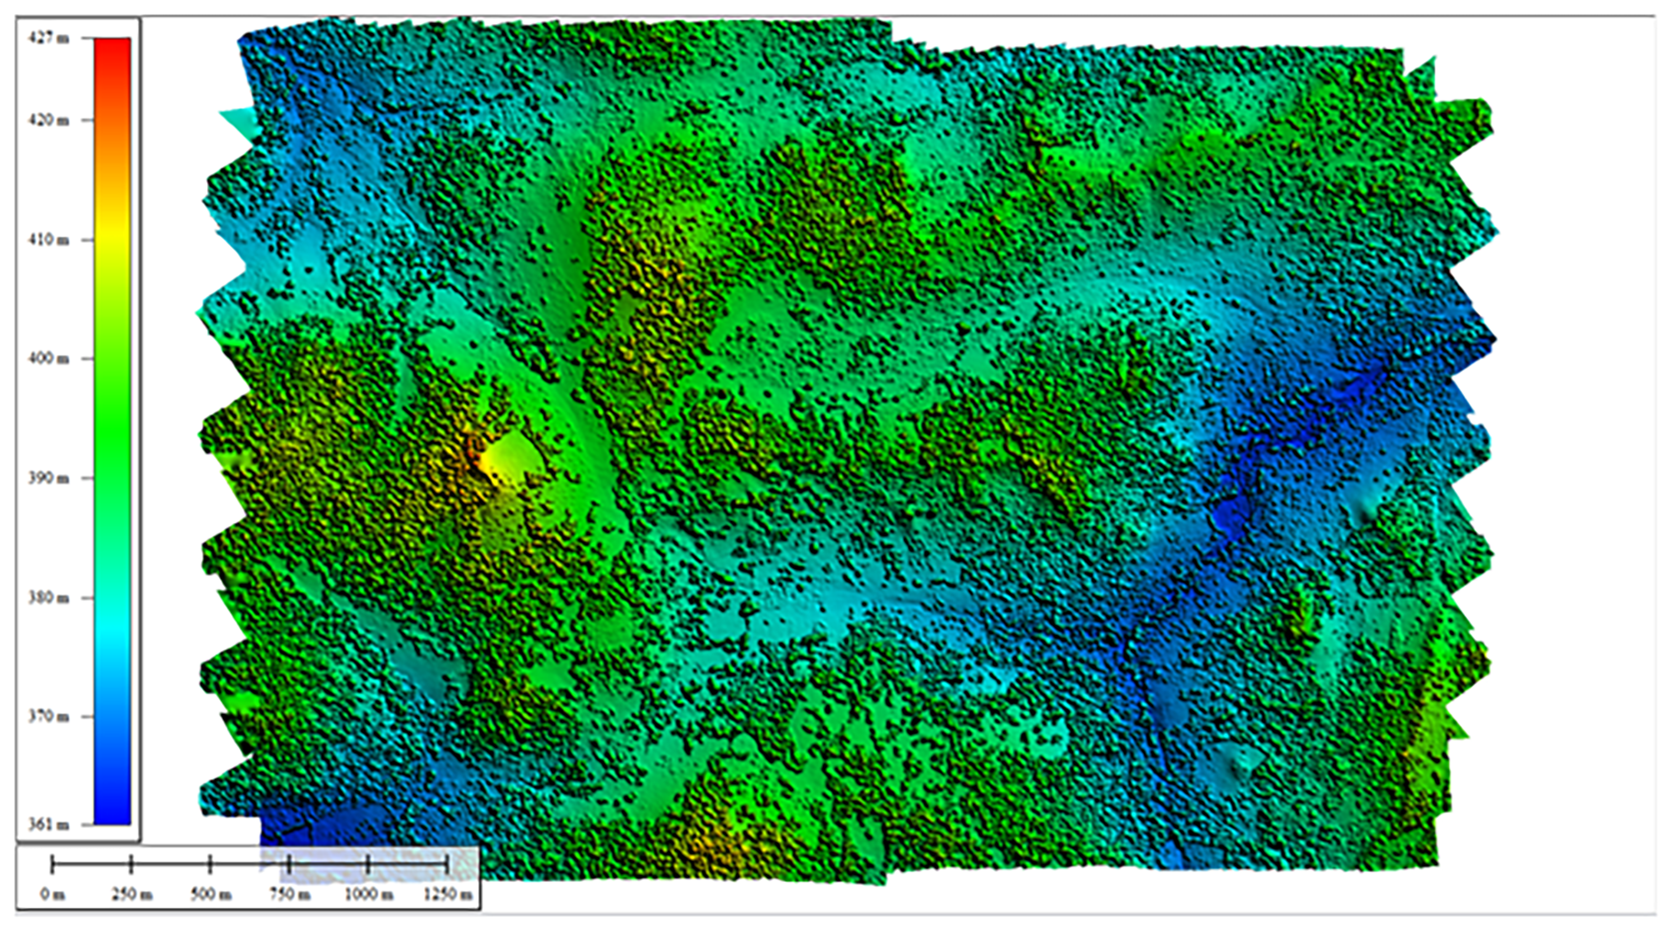Click the 361 m legend label
This screenshot has height=931, width=1672.
47,824
